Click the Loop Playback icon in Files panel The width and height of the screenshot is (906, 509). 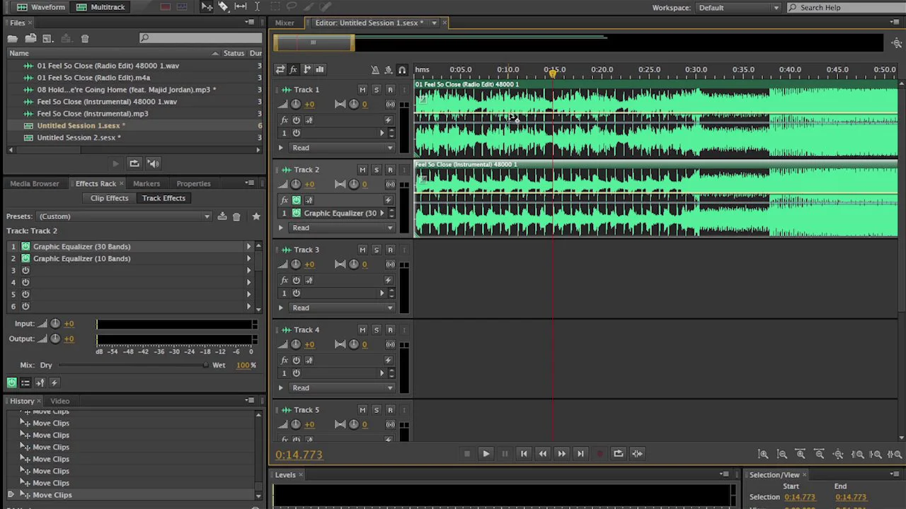tap(134, 163)
